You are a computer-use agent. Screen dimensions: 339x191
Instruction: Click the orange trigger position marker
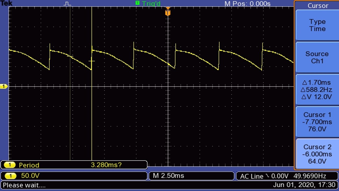168,12
